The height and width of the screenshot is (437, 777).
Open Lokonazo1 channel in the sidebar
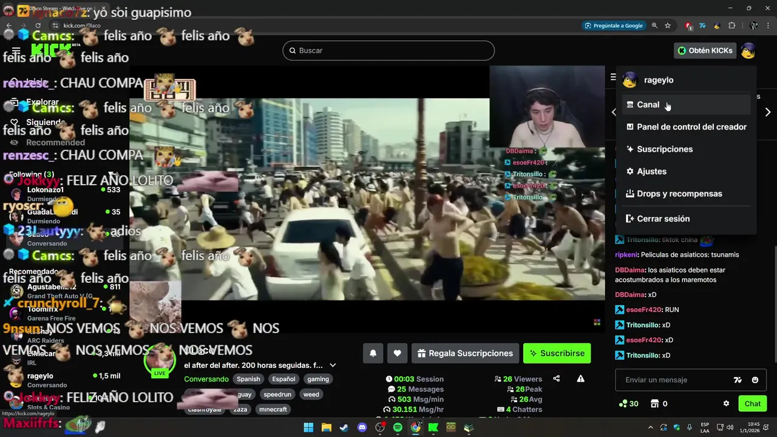coord(64,194)
